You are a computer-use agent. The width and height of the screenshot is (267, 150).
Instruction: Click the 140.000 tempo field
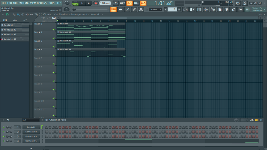pyautogui.click(x=105, y=3)
